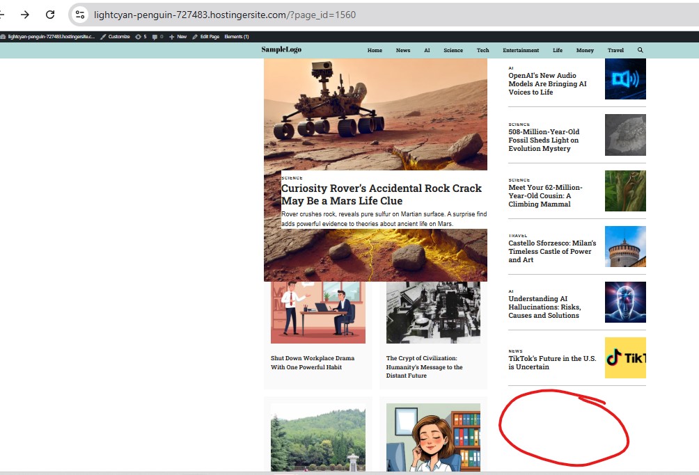Click the office workers illustration thumbnail

(318, 312)
